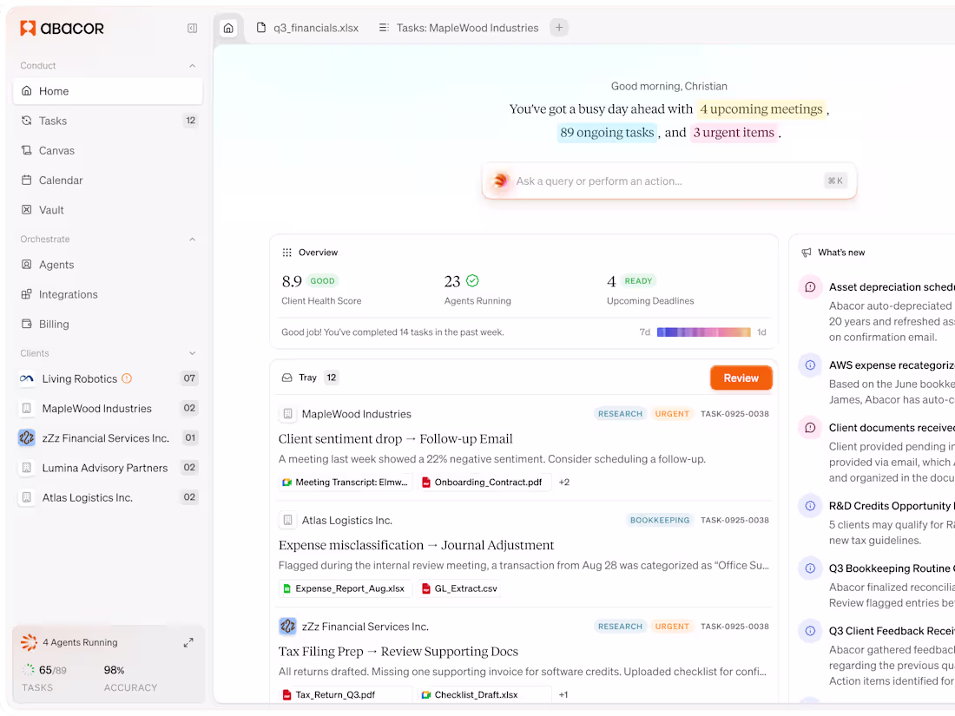Click the 7d to 1d deadline progress bar
The width and height of the screenshot is (955, 716).
pyautogui.click(x=703, y=332)
